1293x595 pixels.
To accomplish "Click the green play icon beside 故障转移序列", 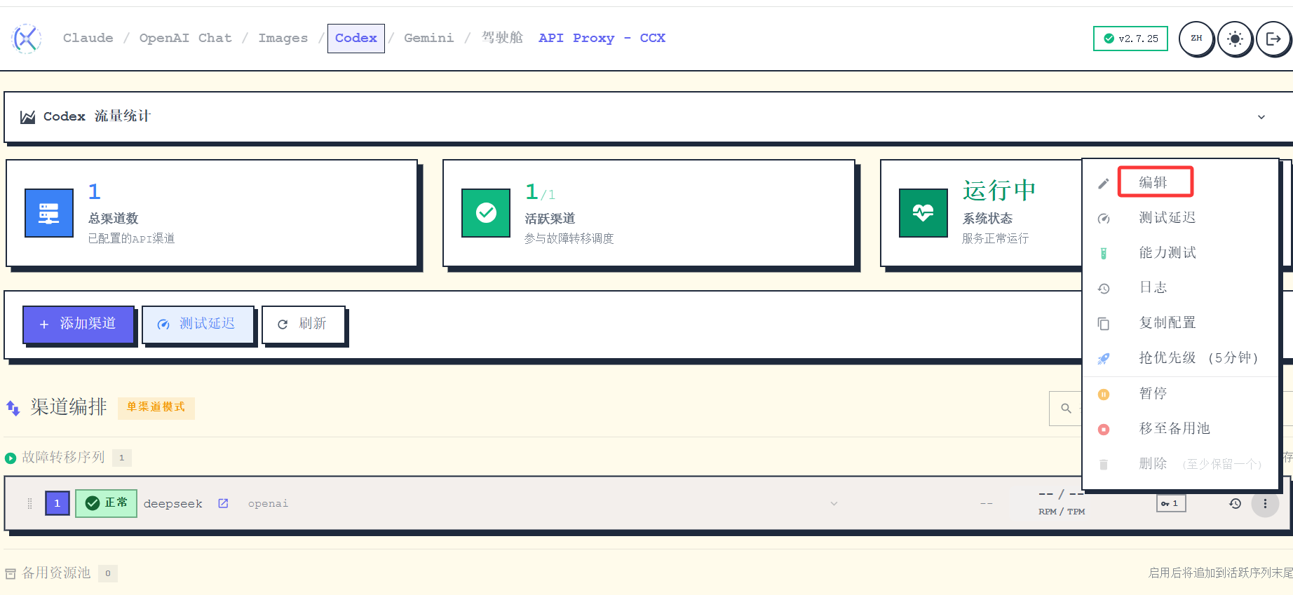I will [11, 458].
